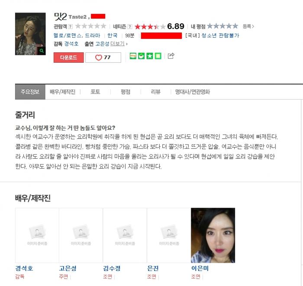
Task: Switch to the 배우/제작진 tab
Action: (62, 92)
